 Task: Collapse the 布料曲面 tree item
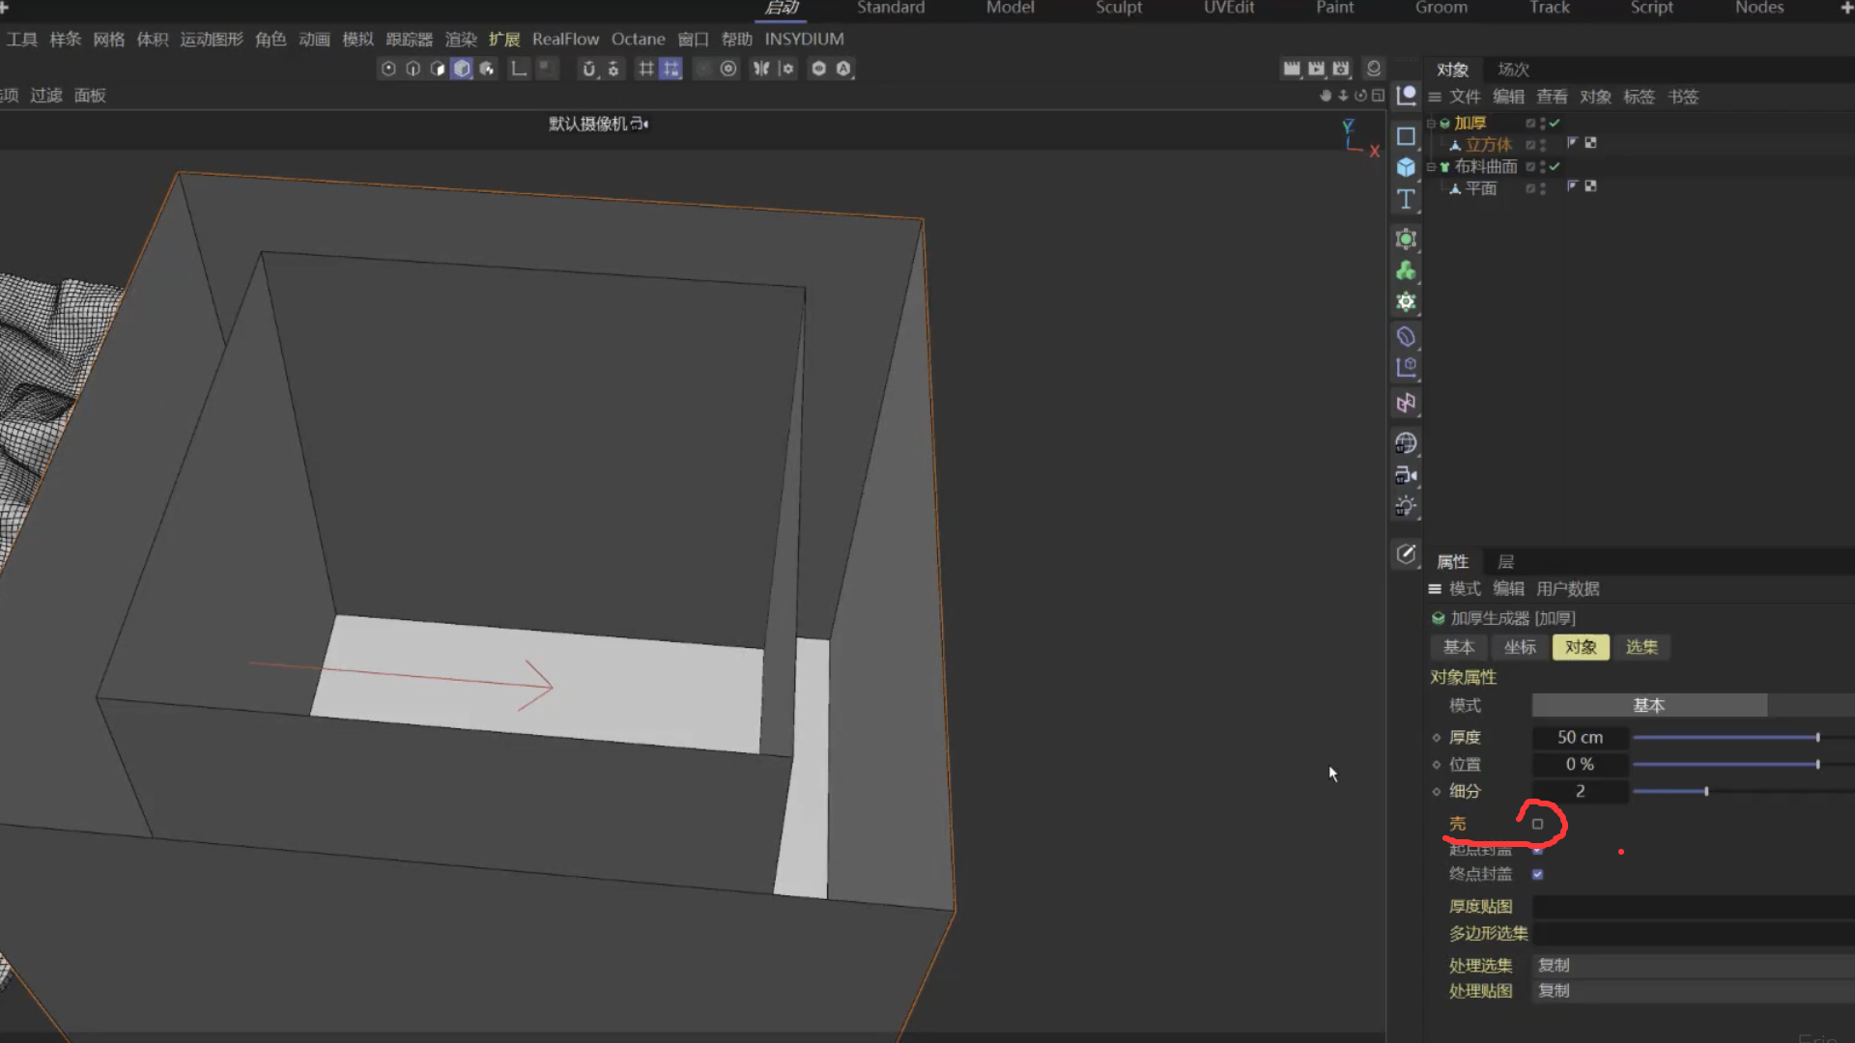click(x=1431, y=167)
